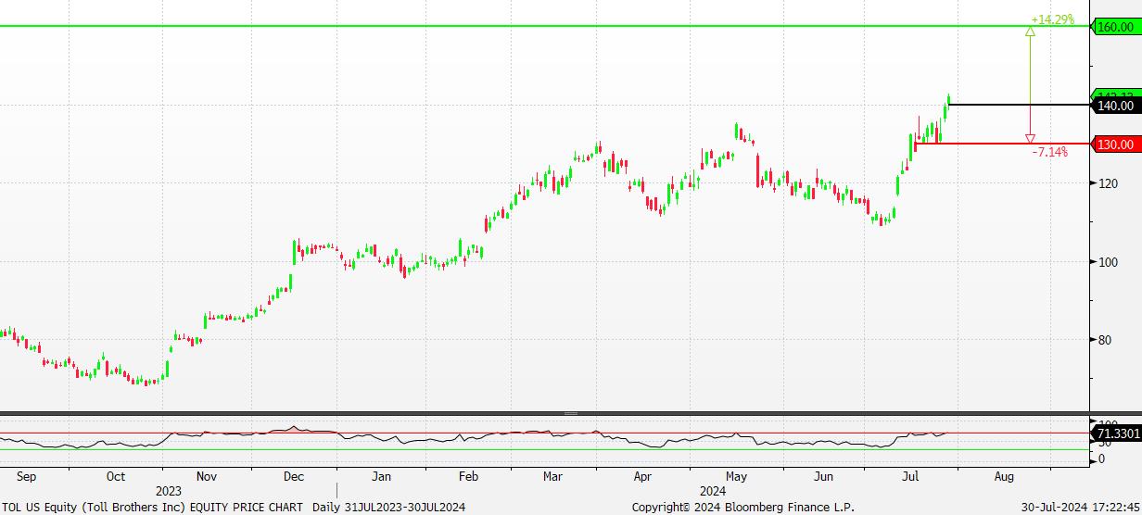This screenshot has width=1142, height=515.
Task: Click the +14.29% upside annotation label
Action: click(1052, 19)
